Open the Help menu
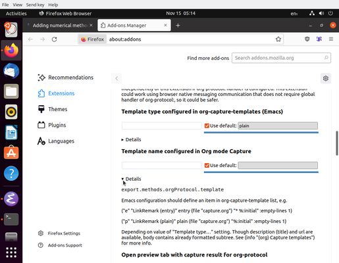The width and height of the screenshot is (339, 263). [x=53, y=5]
